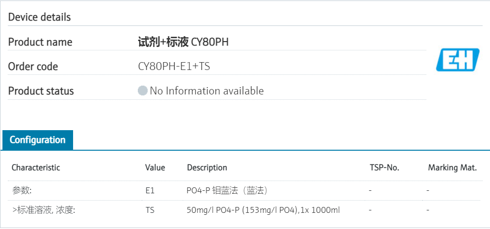Image resolution: width=490 pixels, height=229 pixels.
Task: Select the 参数 characteristic row
Action: pos(22,190)
